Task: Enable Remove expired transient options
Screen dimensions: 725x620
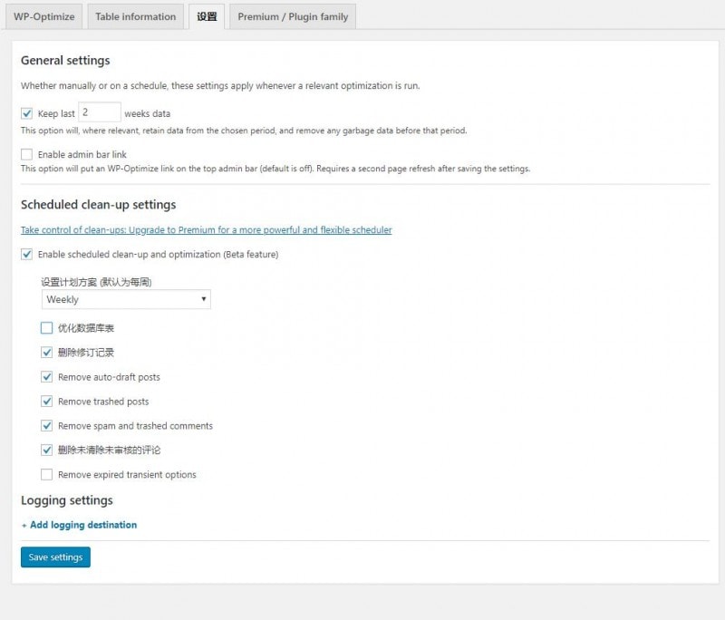Action: pos(47,474)
